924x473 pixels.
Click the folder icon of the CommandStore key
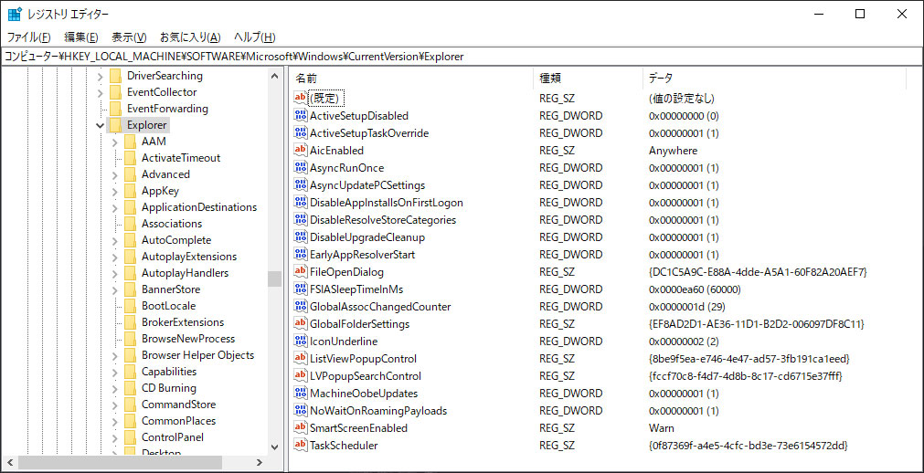(130, 405)
